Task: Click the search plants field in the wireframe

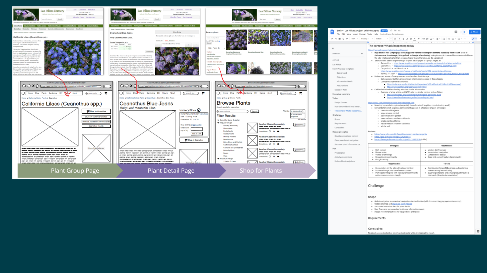Action: point(232,111)
